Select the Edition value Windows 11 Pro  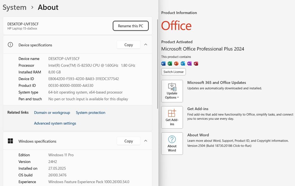point(61,155)
